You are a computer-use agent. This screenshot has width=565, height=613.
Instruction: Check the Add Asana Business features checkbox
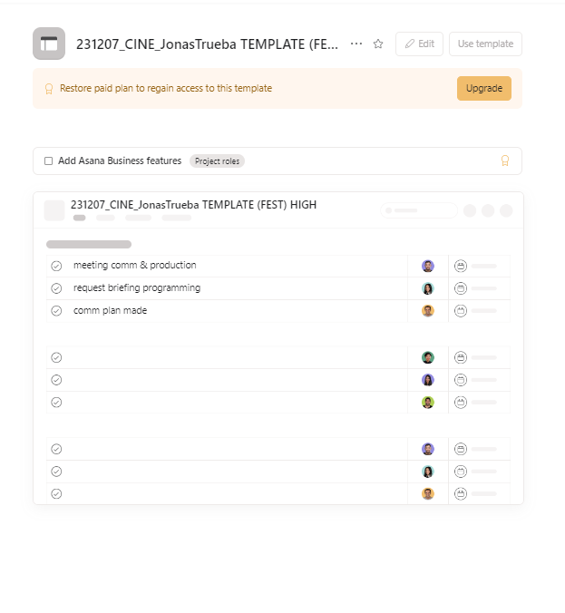(x=48, y=161)
